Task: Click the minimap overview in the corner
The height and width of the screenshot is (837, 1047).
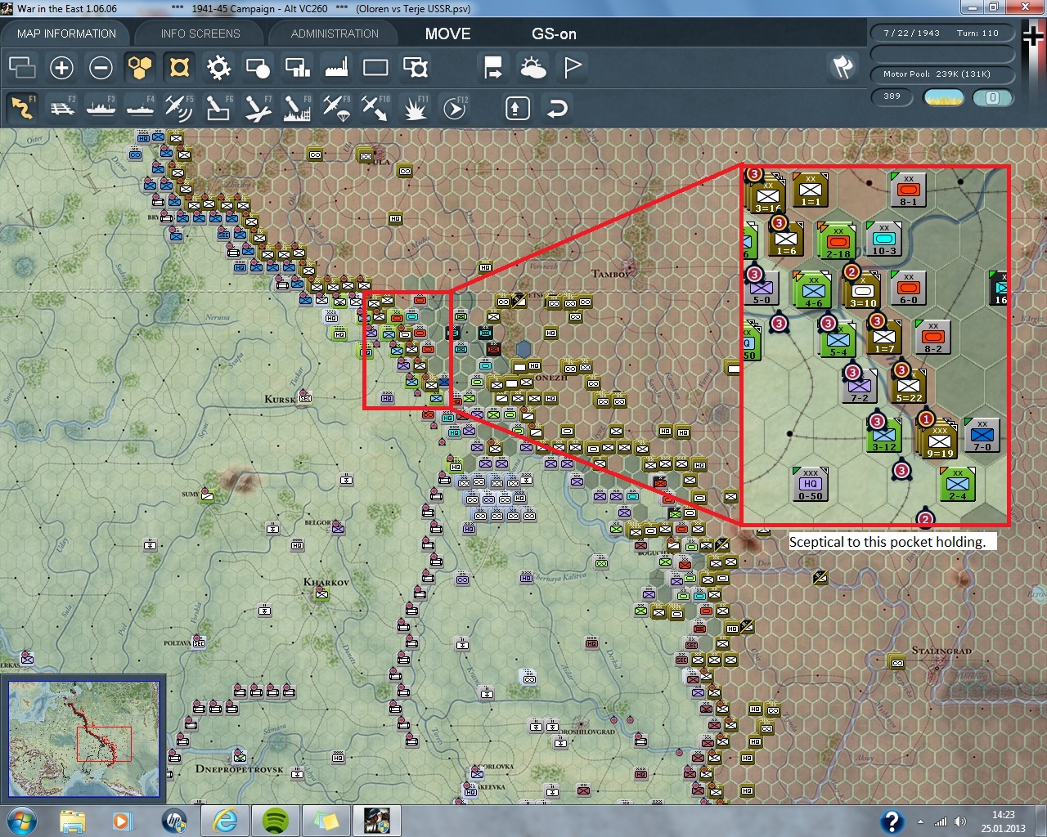Action: pyautogui.click(x=83, y=739)
